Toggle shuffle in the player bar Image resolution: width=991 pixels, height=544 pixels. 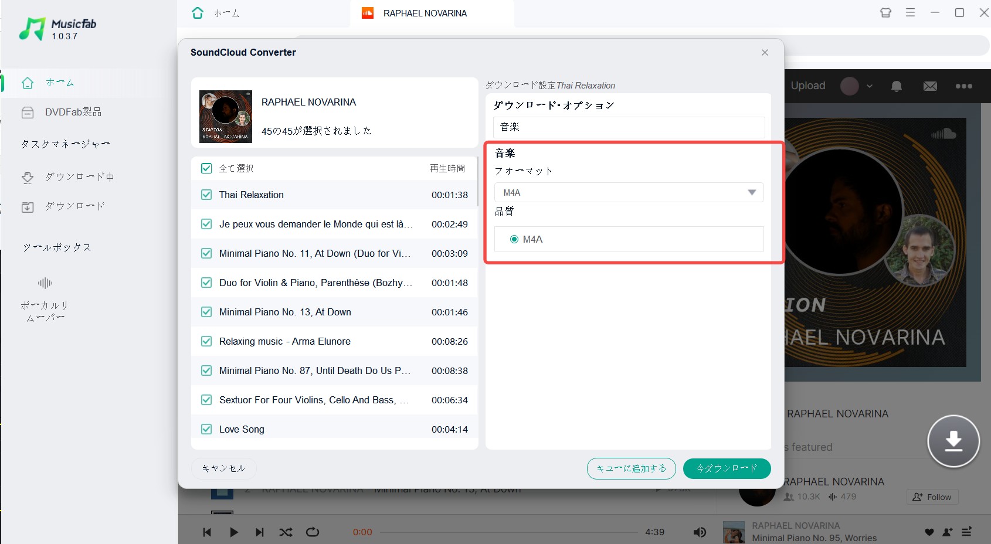pyautogui.click(x=286, y=532)
